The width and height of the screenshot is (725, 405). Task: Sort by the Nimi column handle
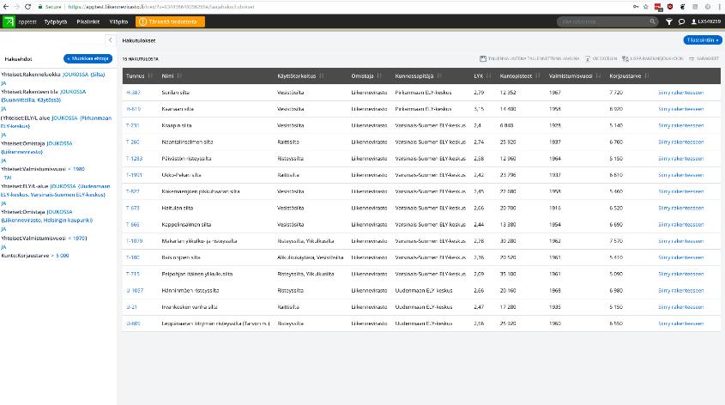coord(179,76)
